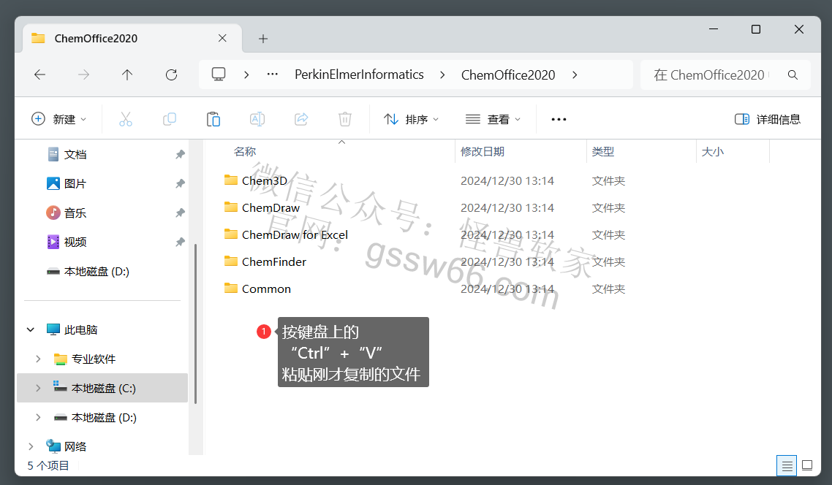Screen dimensions: 832x485
Task: Go back with the left arrow
Action: [x=39, y=75]
